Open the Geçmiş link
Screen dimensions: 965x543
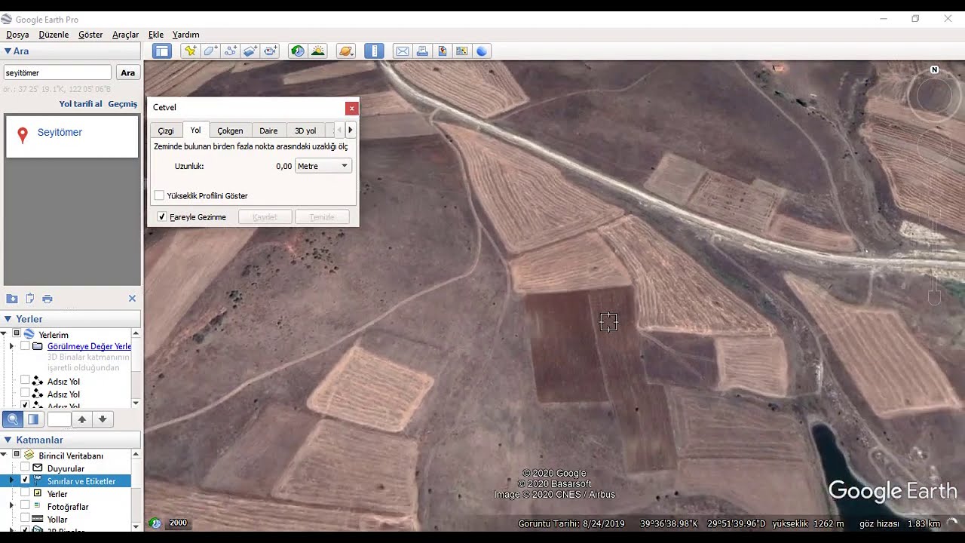pyautogui.click(x=123, y=104)
